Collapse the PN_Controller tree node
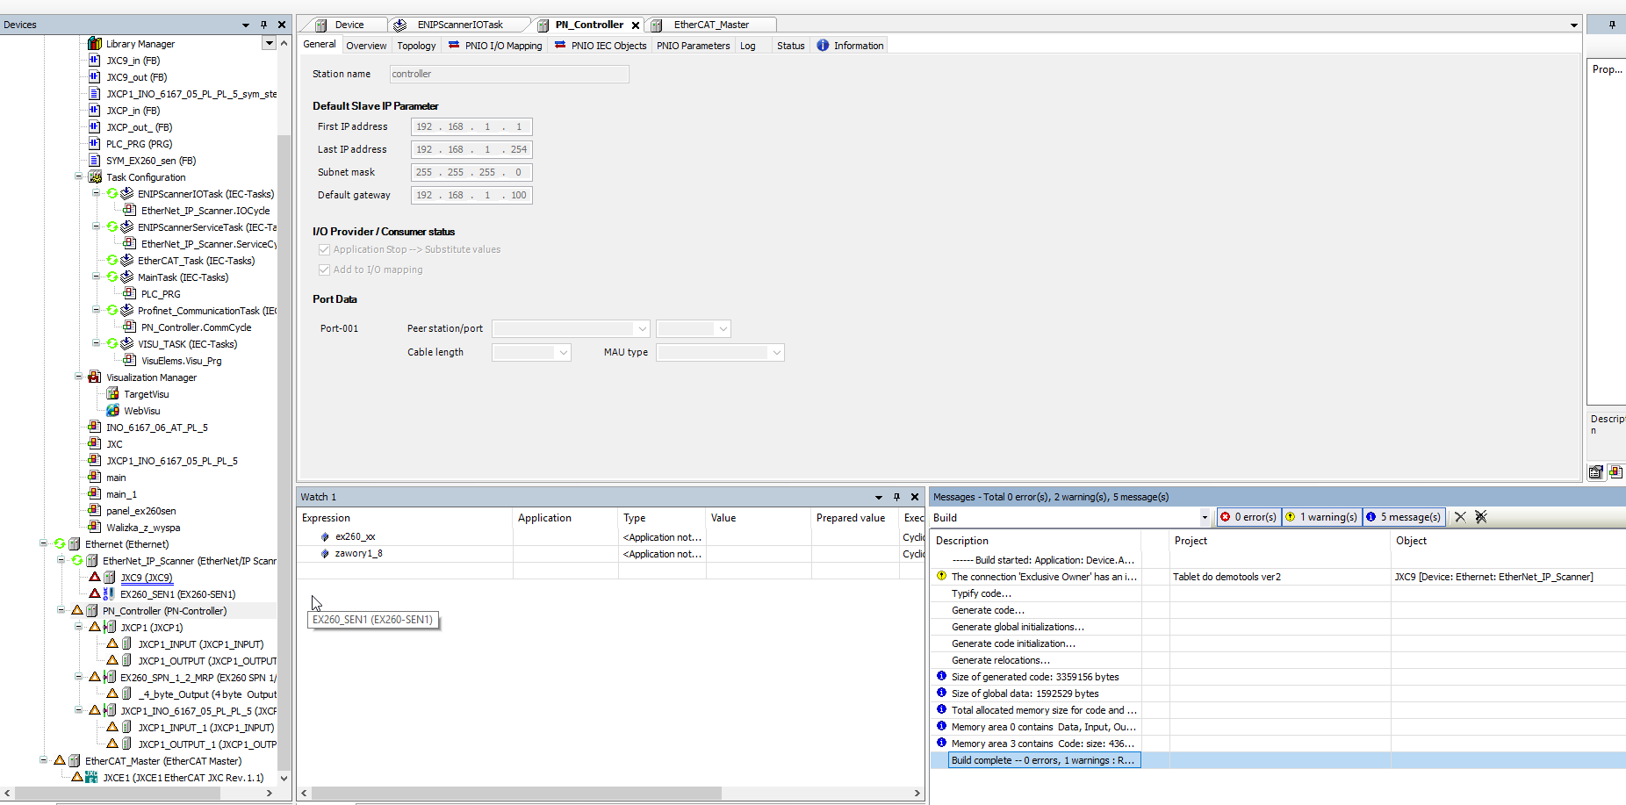Screen dimensions: 1626x805 pos(61,610)
